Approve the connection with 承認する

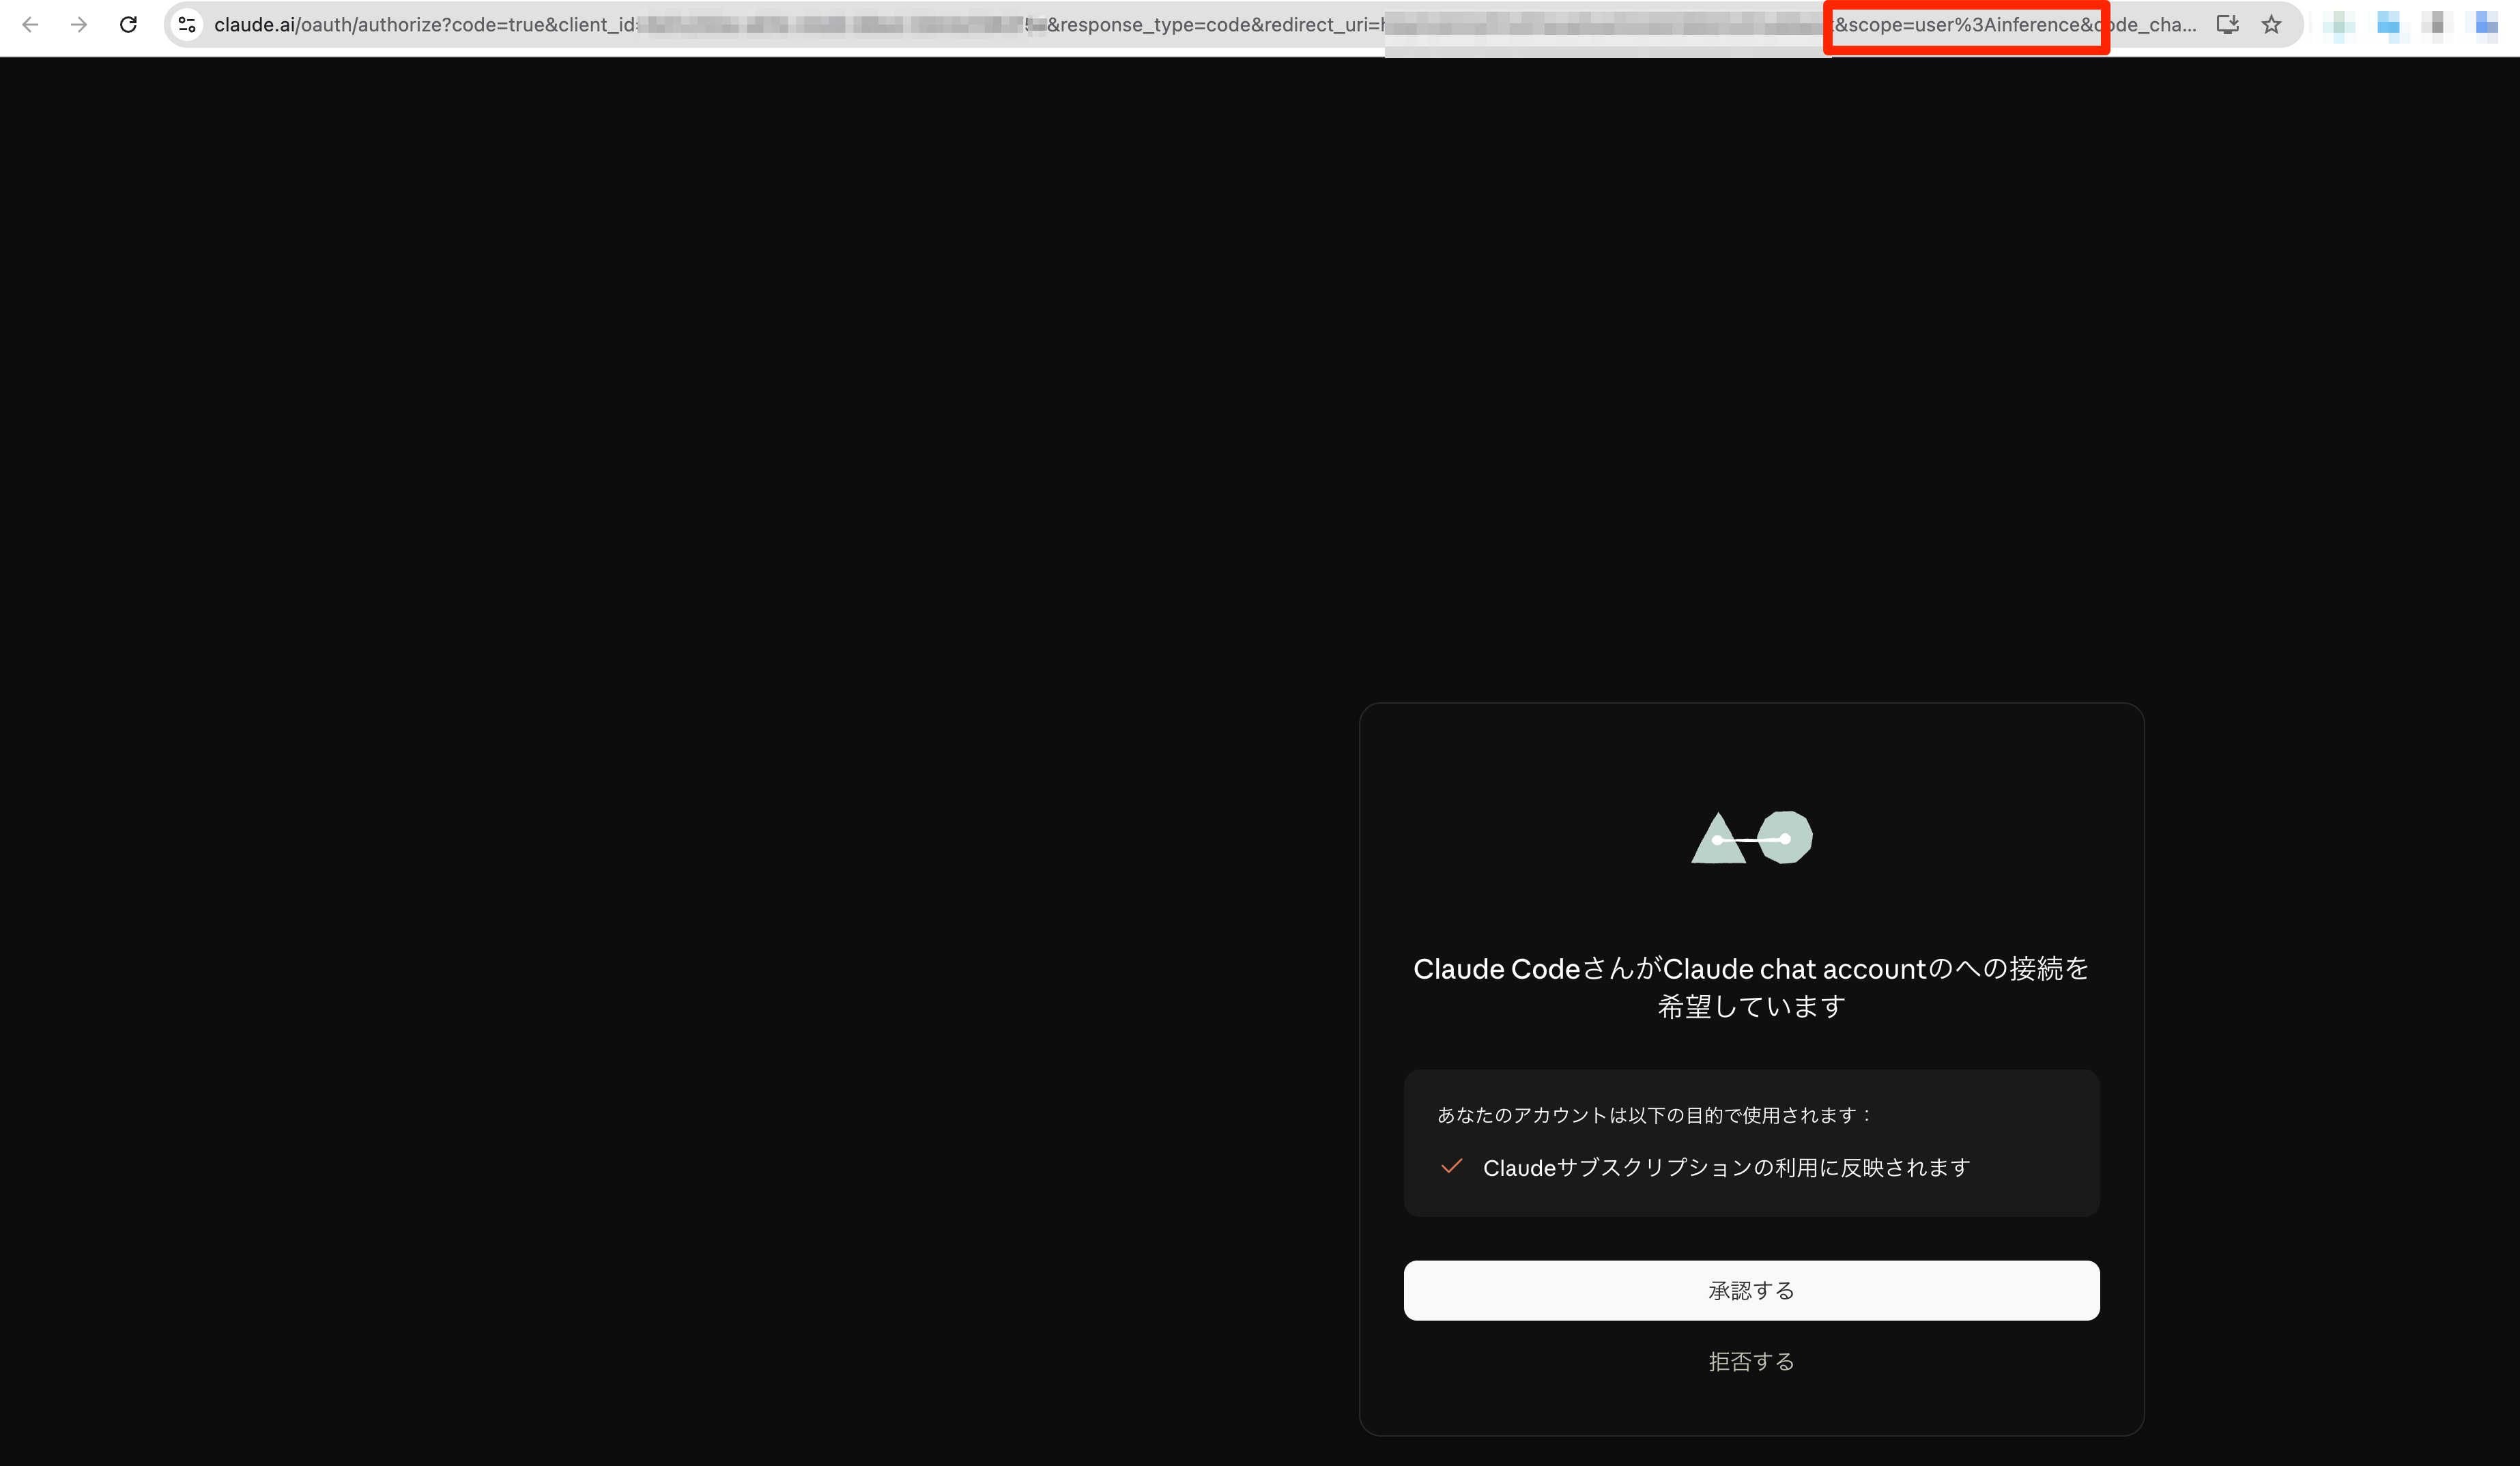coord(1751,1290)
